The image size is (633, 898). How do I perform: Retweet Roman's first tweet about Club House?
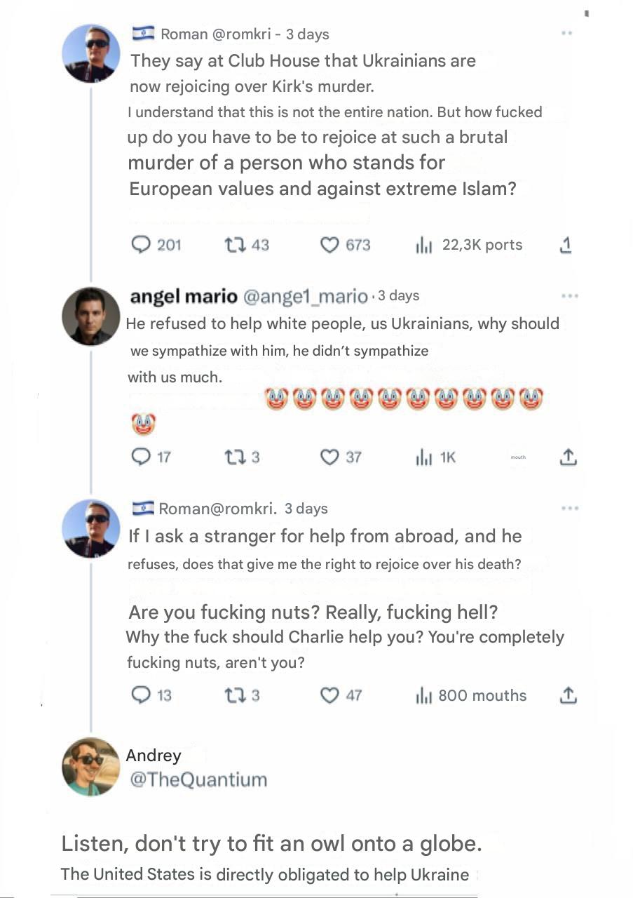click(x=233, y=244)
